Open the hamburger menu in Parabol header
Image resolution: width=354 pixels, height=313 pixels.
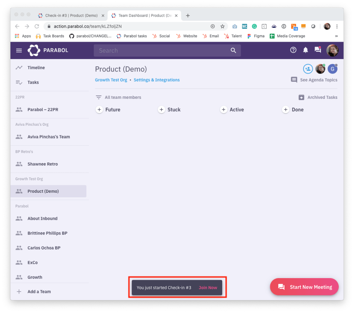pyautogui.click(x=19, y=50)
